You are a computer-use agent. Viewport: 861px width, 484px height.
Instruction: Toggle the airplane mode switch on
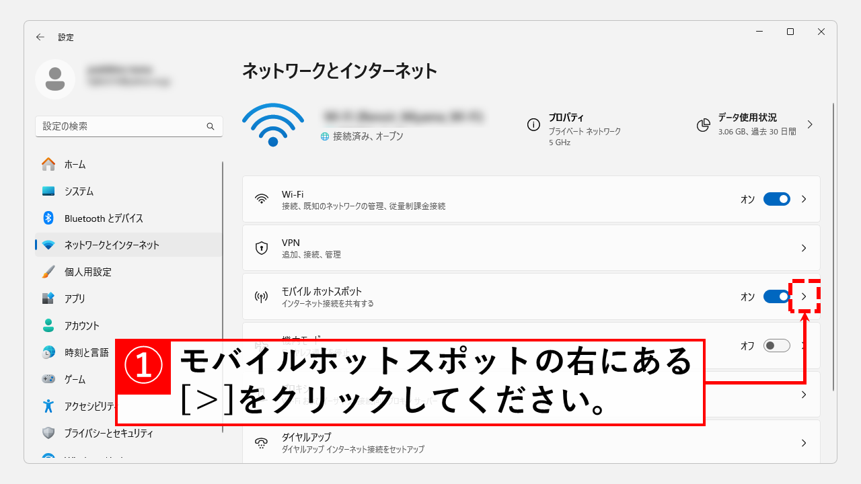click(x=776, y=346)
